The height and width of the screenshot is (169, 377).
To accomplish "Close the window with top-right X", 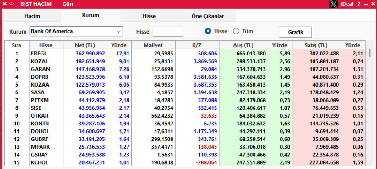I will click(x=372, y=4).
